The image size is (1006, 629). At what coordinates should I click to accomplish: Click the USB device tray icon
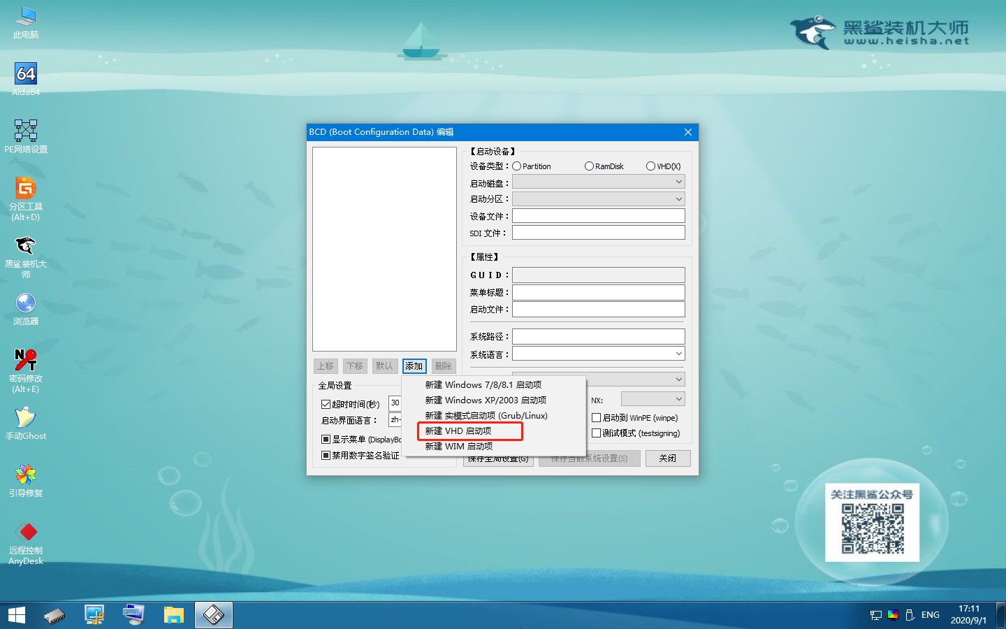(x=910, y=615)
